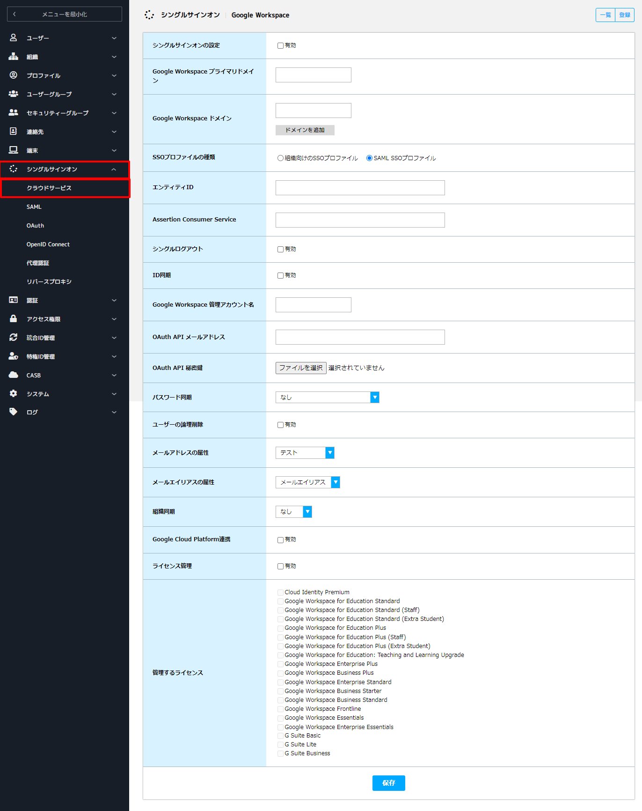Click the device (端末) laptop icon
642x811 pixels.
pos(14,150)
